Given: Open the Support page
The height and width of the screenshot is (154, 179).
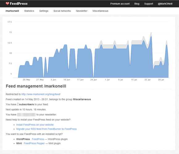Looking at the screenshot, I should pyautogui.click(x=148, y=4).
